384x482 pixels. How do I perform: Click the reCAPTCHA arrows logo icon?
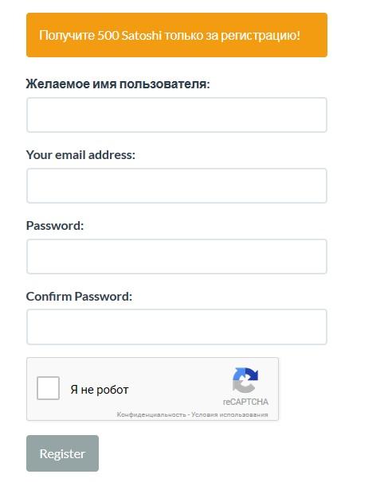[245, 380]
